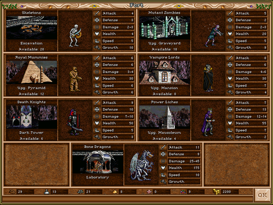Click the OK button
273x205 pixels.
pos(262,195)
